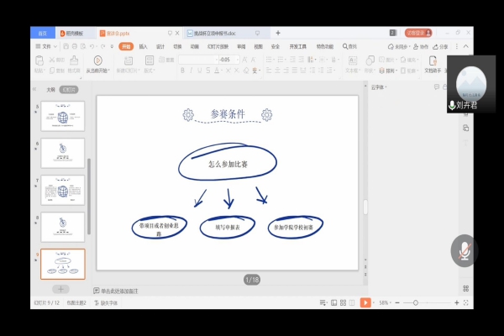Toggle the Slides (幻灯片) thumbnail view
504x336 pixels.
tap(69, 89)
